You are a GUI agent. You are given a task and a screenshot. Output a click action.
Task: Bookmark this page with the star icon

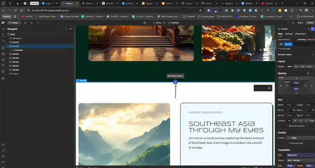click(x=200, y=10)
